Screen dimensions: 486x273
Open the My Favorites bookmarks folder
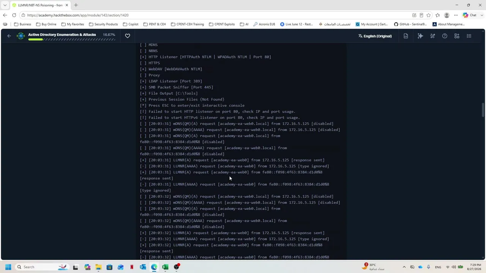(x=73, y=24)
